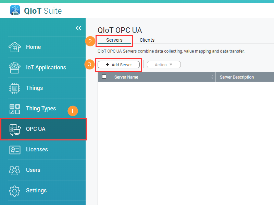Click the Thing Types grid icon
This screenshot has width=274, height=205.
[x=15, y=109]
